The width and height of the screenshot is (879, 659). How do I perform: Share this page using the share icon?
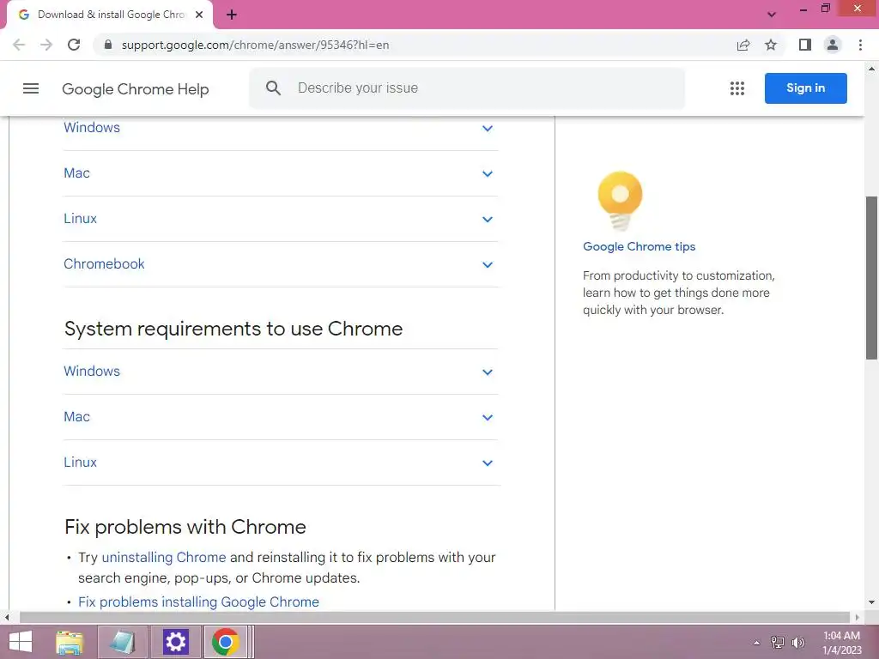point(743,45)
